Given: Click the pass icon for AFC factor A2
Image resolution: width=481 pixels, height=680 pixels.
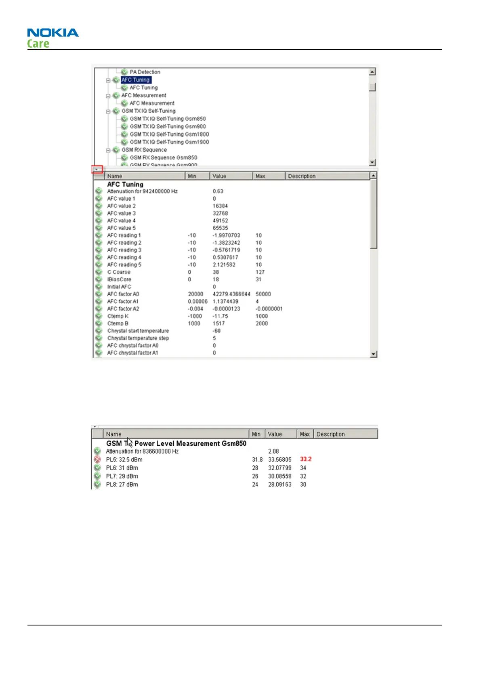Looking at the screenshot, I should coord(99,309).
